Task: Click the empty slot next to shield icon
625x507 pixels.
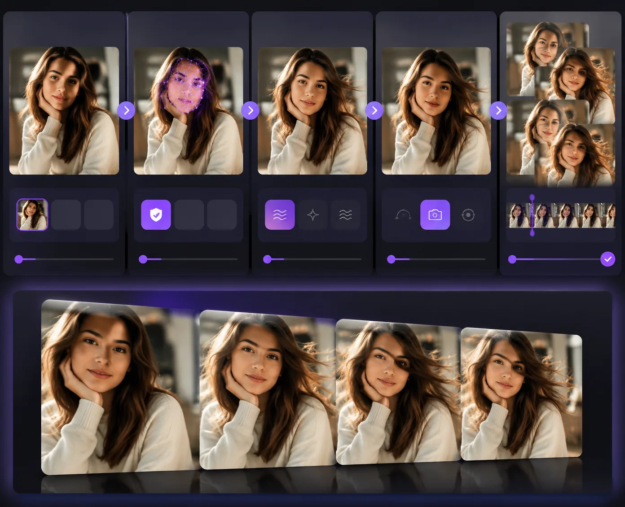Action: point(189,215)
